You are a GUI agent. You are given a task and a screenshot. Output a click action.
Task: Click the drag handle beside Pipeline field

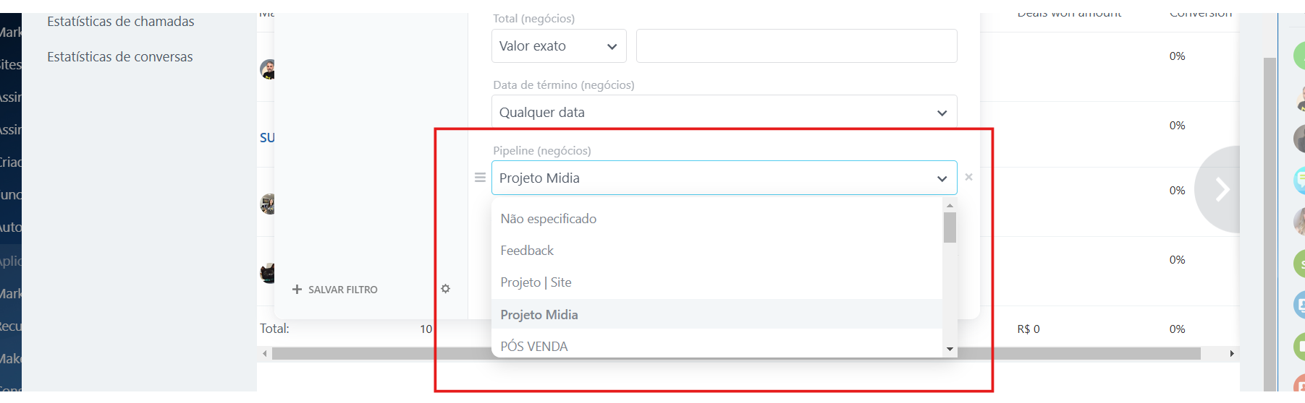click(x=480, y=178)
